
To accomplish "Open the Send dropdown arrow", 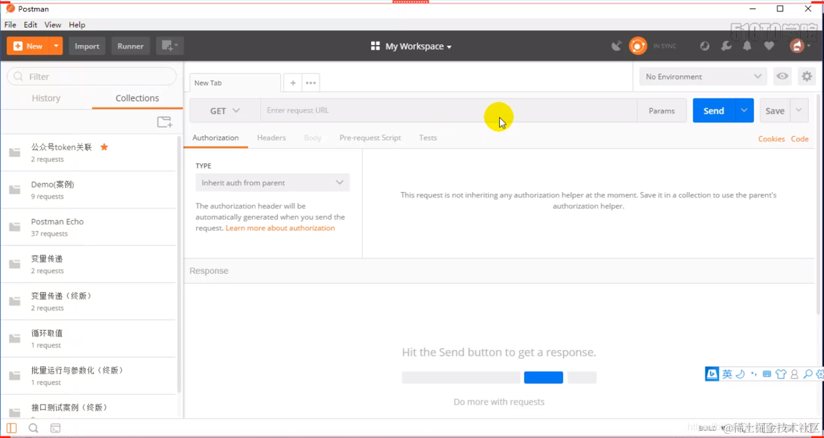I will (x=744, y=111).
